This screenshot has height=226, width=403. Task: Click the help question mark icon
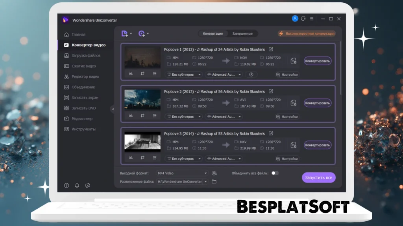[67, 185]
